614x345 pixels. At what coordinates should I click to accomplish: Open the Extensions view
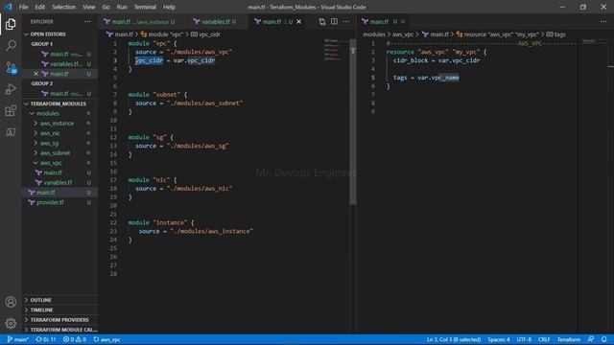pos(11,111)
